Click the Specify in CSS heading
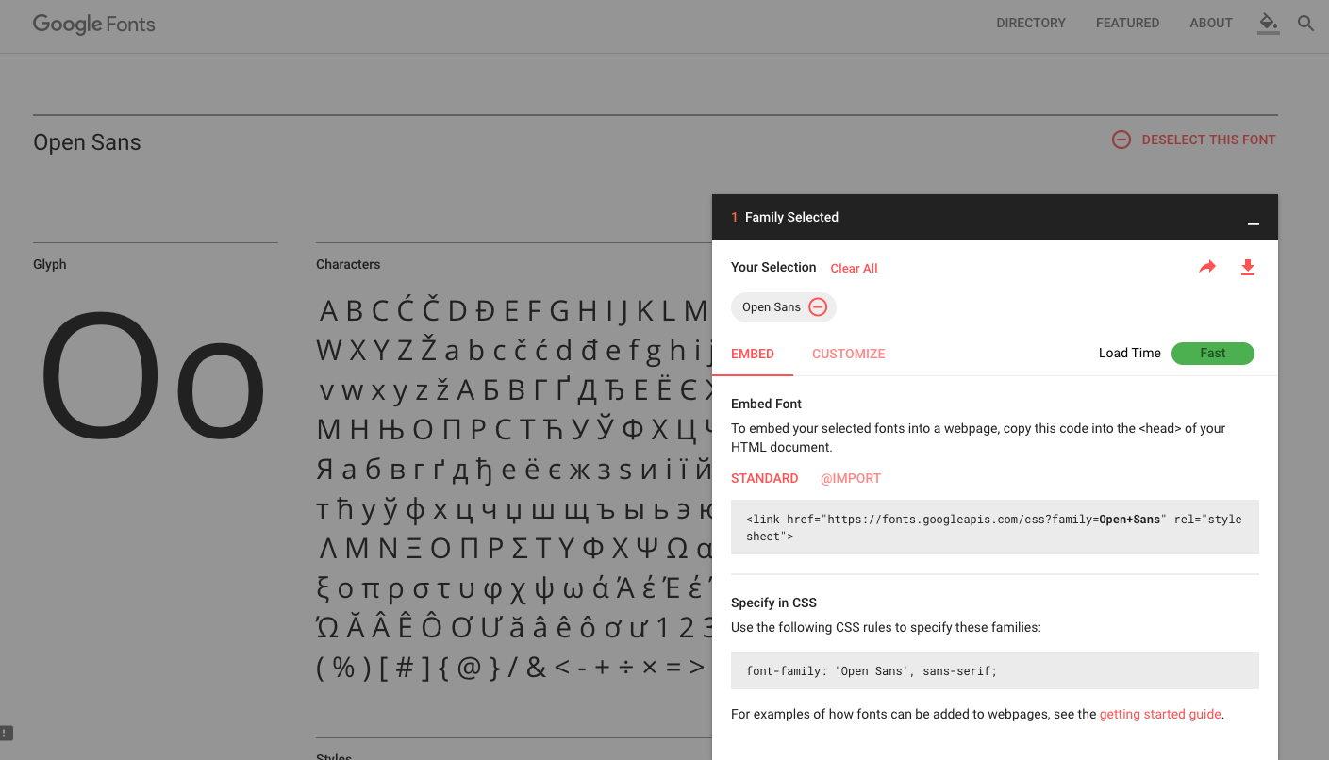The width and height of the screenshot is (1329, 760). tap(773, 603)
